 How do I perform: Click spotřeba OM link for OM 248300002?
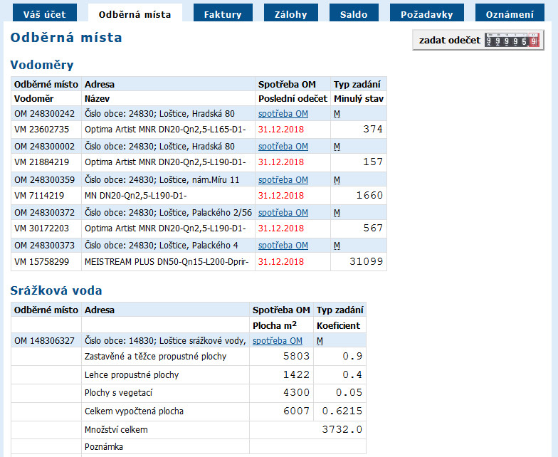[x=283, y=147]
